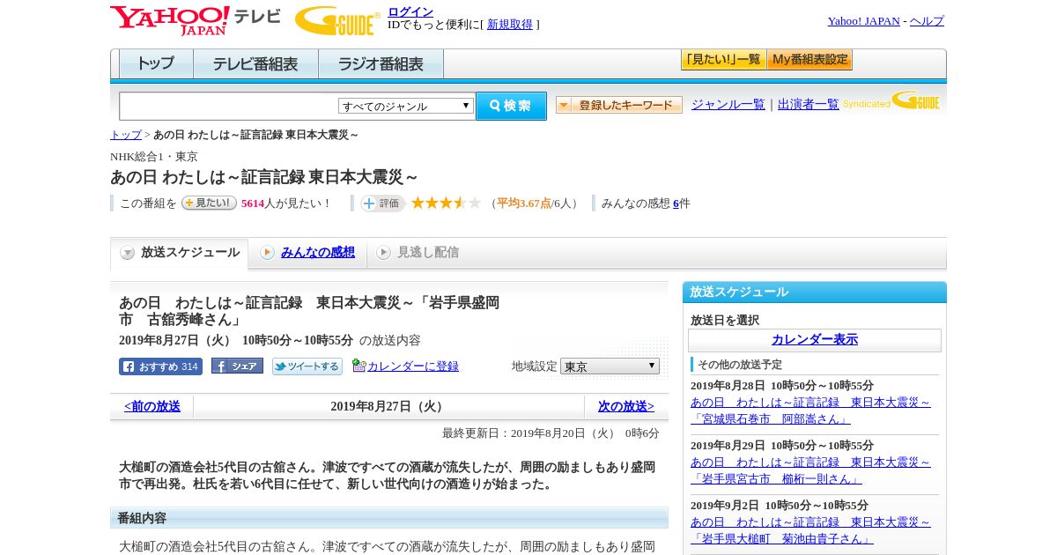This screenshot has width=1057, height=555.
Task: Click the 6件 comments count link
Action: click(x=682, y=203)
